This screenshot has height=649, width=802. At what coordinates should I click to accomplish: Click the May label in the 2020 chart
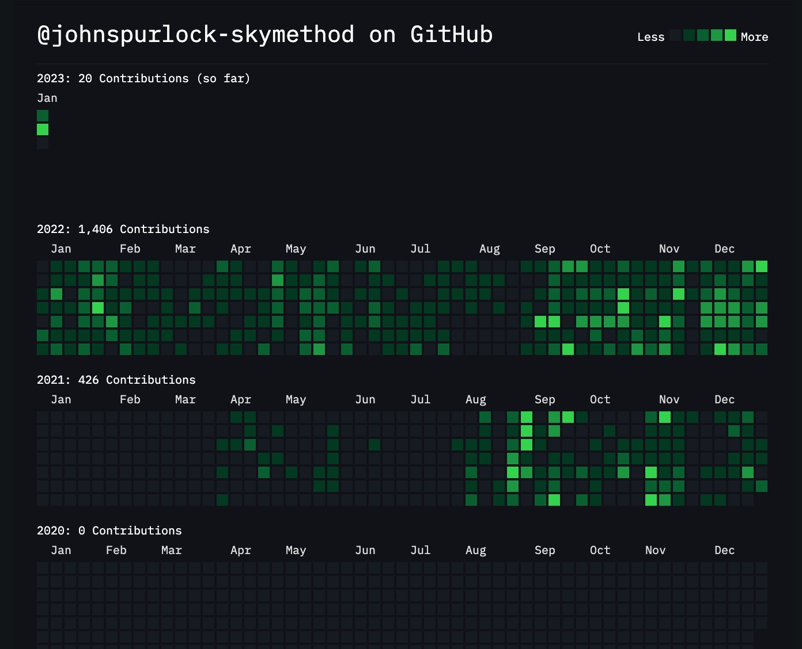(x=296, y=550)
